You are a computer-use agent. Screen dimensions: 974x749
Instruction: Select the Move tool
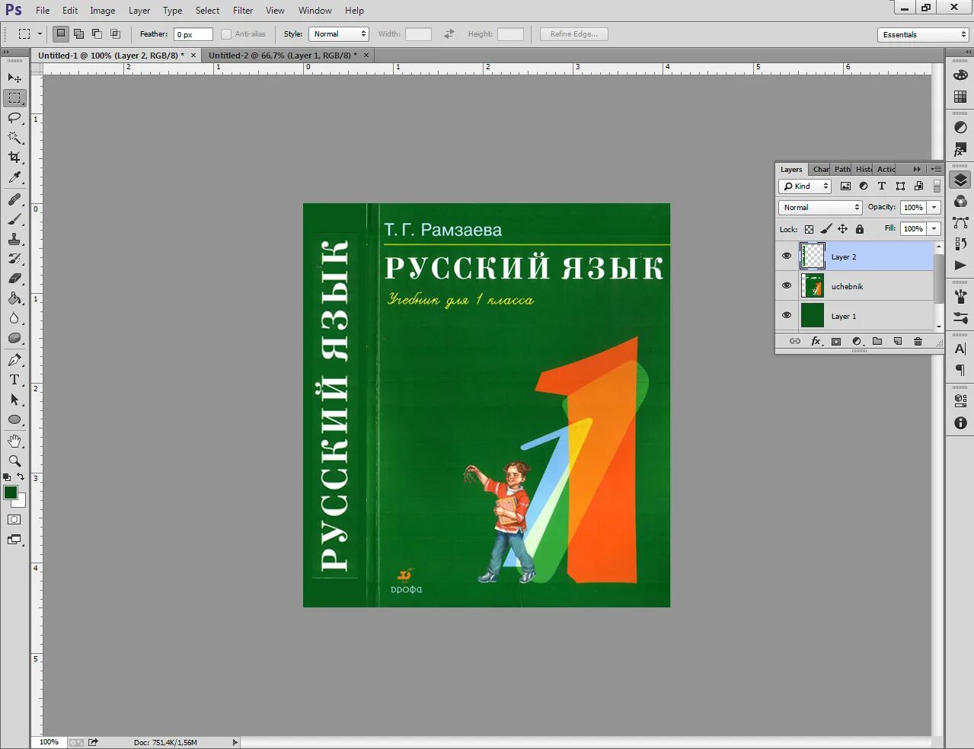click(x=14, y=78)
